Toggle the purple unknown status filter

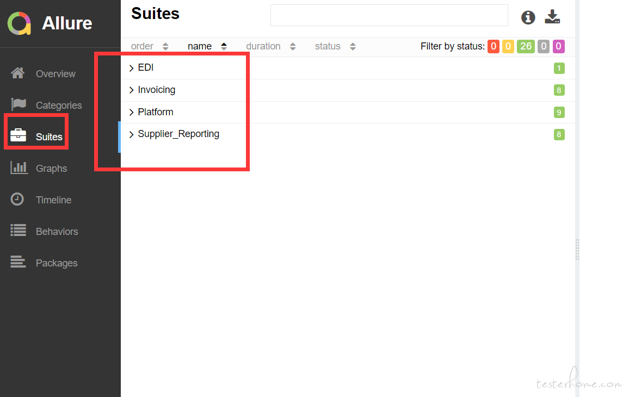click(x=559, y=46)
